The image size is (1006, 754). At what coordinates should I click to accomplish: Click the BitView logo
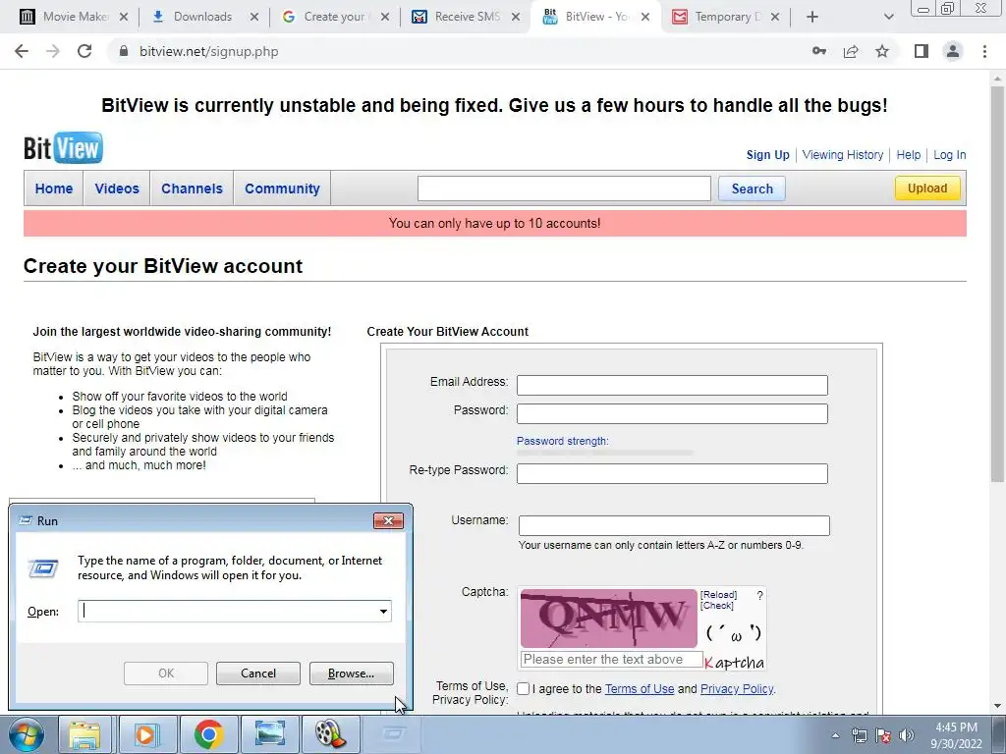click(63, 148)
